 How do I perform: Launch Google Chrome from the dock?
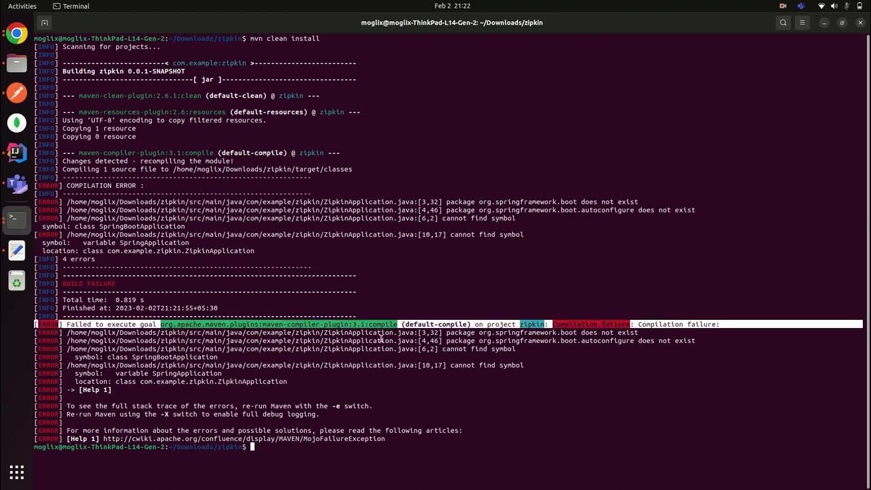(x=17, y=33)
